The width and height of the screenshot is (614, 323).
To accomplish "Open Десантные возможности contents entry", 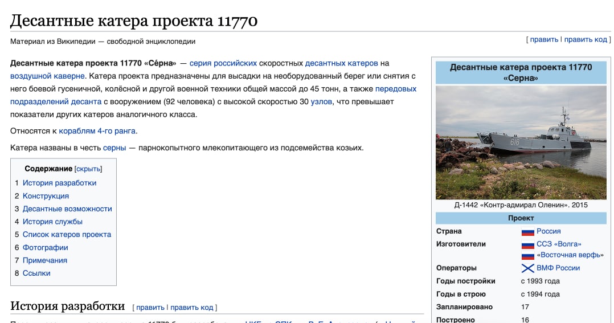I will tap(67, 208).
